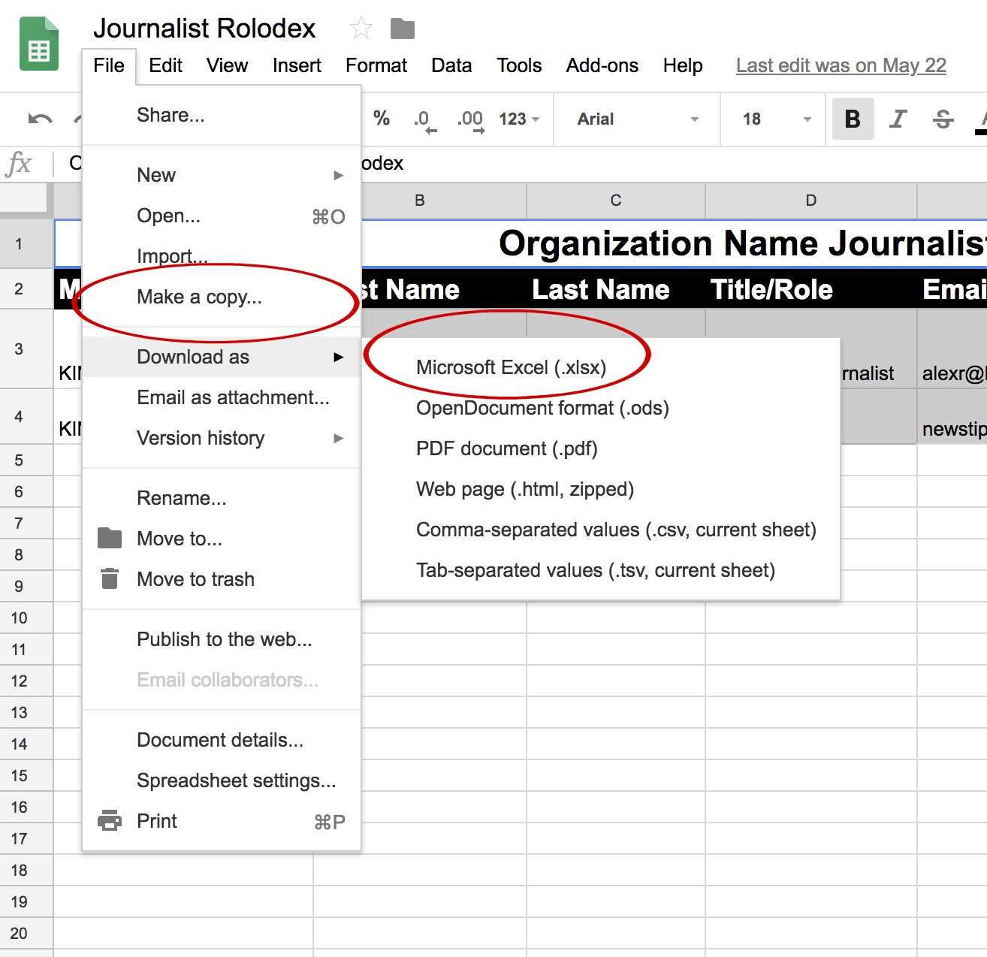
Task: Choose Email as attachment...
Action: tap(222, 397)
